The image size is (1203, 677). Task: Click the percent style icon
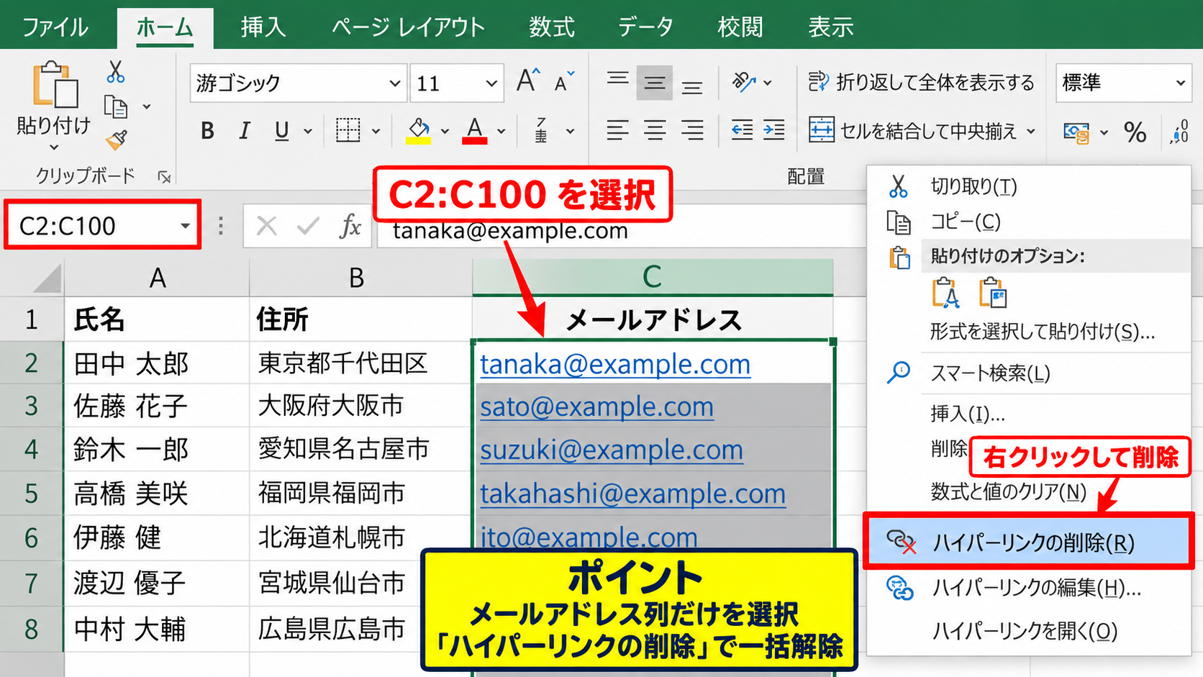pyautogui.click(x=1135, y=132)
